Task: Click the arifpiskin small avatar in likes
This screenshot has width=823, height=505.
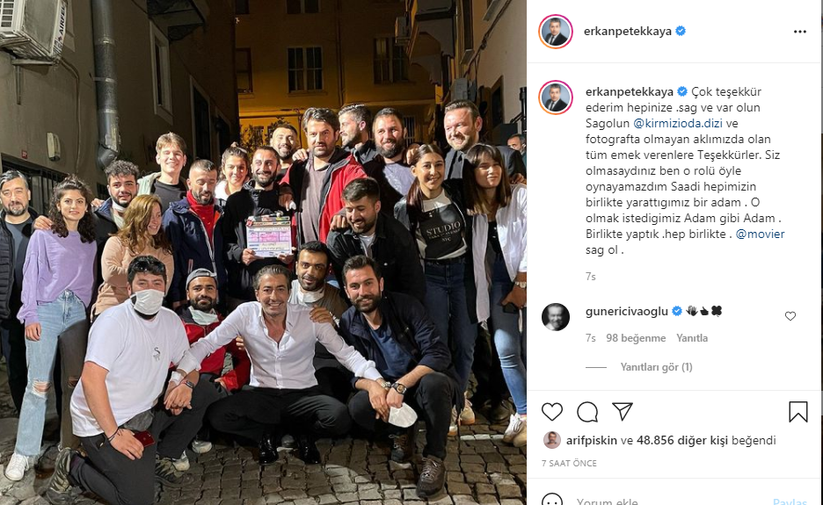Action: (551, 440)
